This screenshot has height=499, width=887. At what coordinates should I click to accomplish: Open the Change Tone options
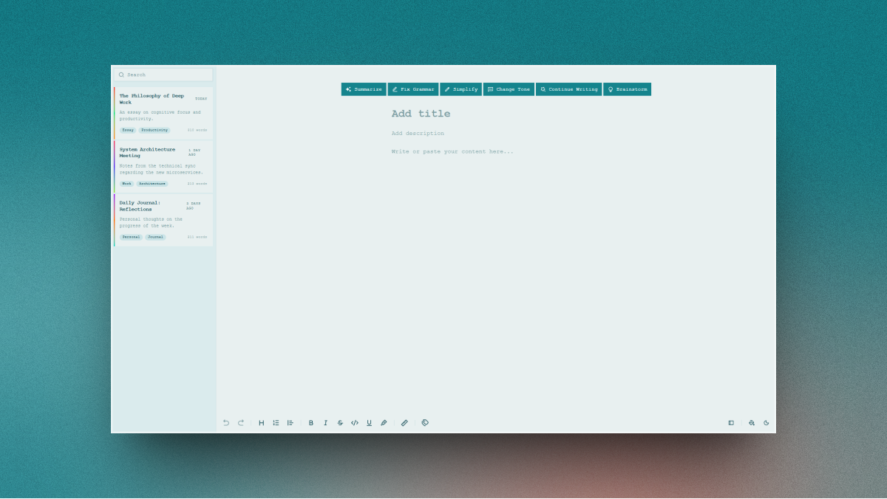pos(509,89)
